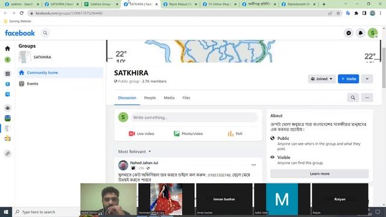Screen dimensions: 386x217
Task: Open post options ellipsis on Nahed's post
Action: [253, 165]
